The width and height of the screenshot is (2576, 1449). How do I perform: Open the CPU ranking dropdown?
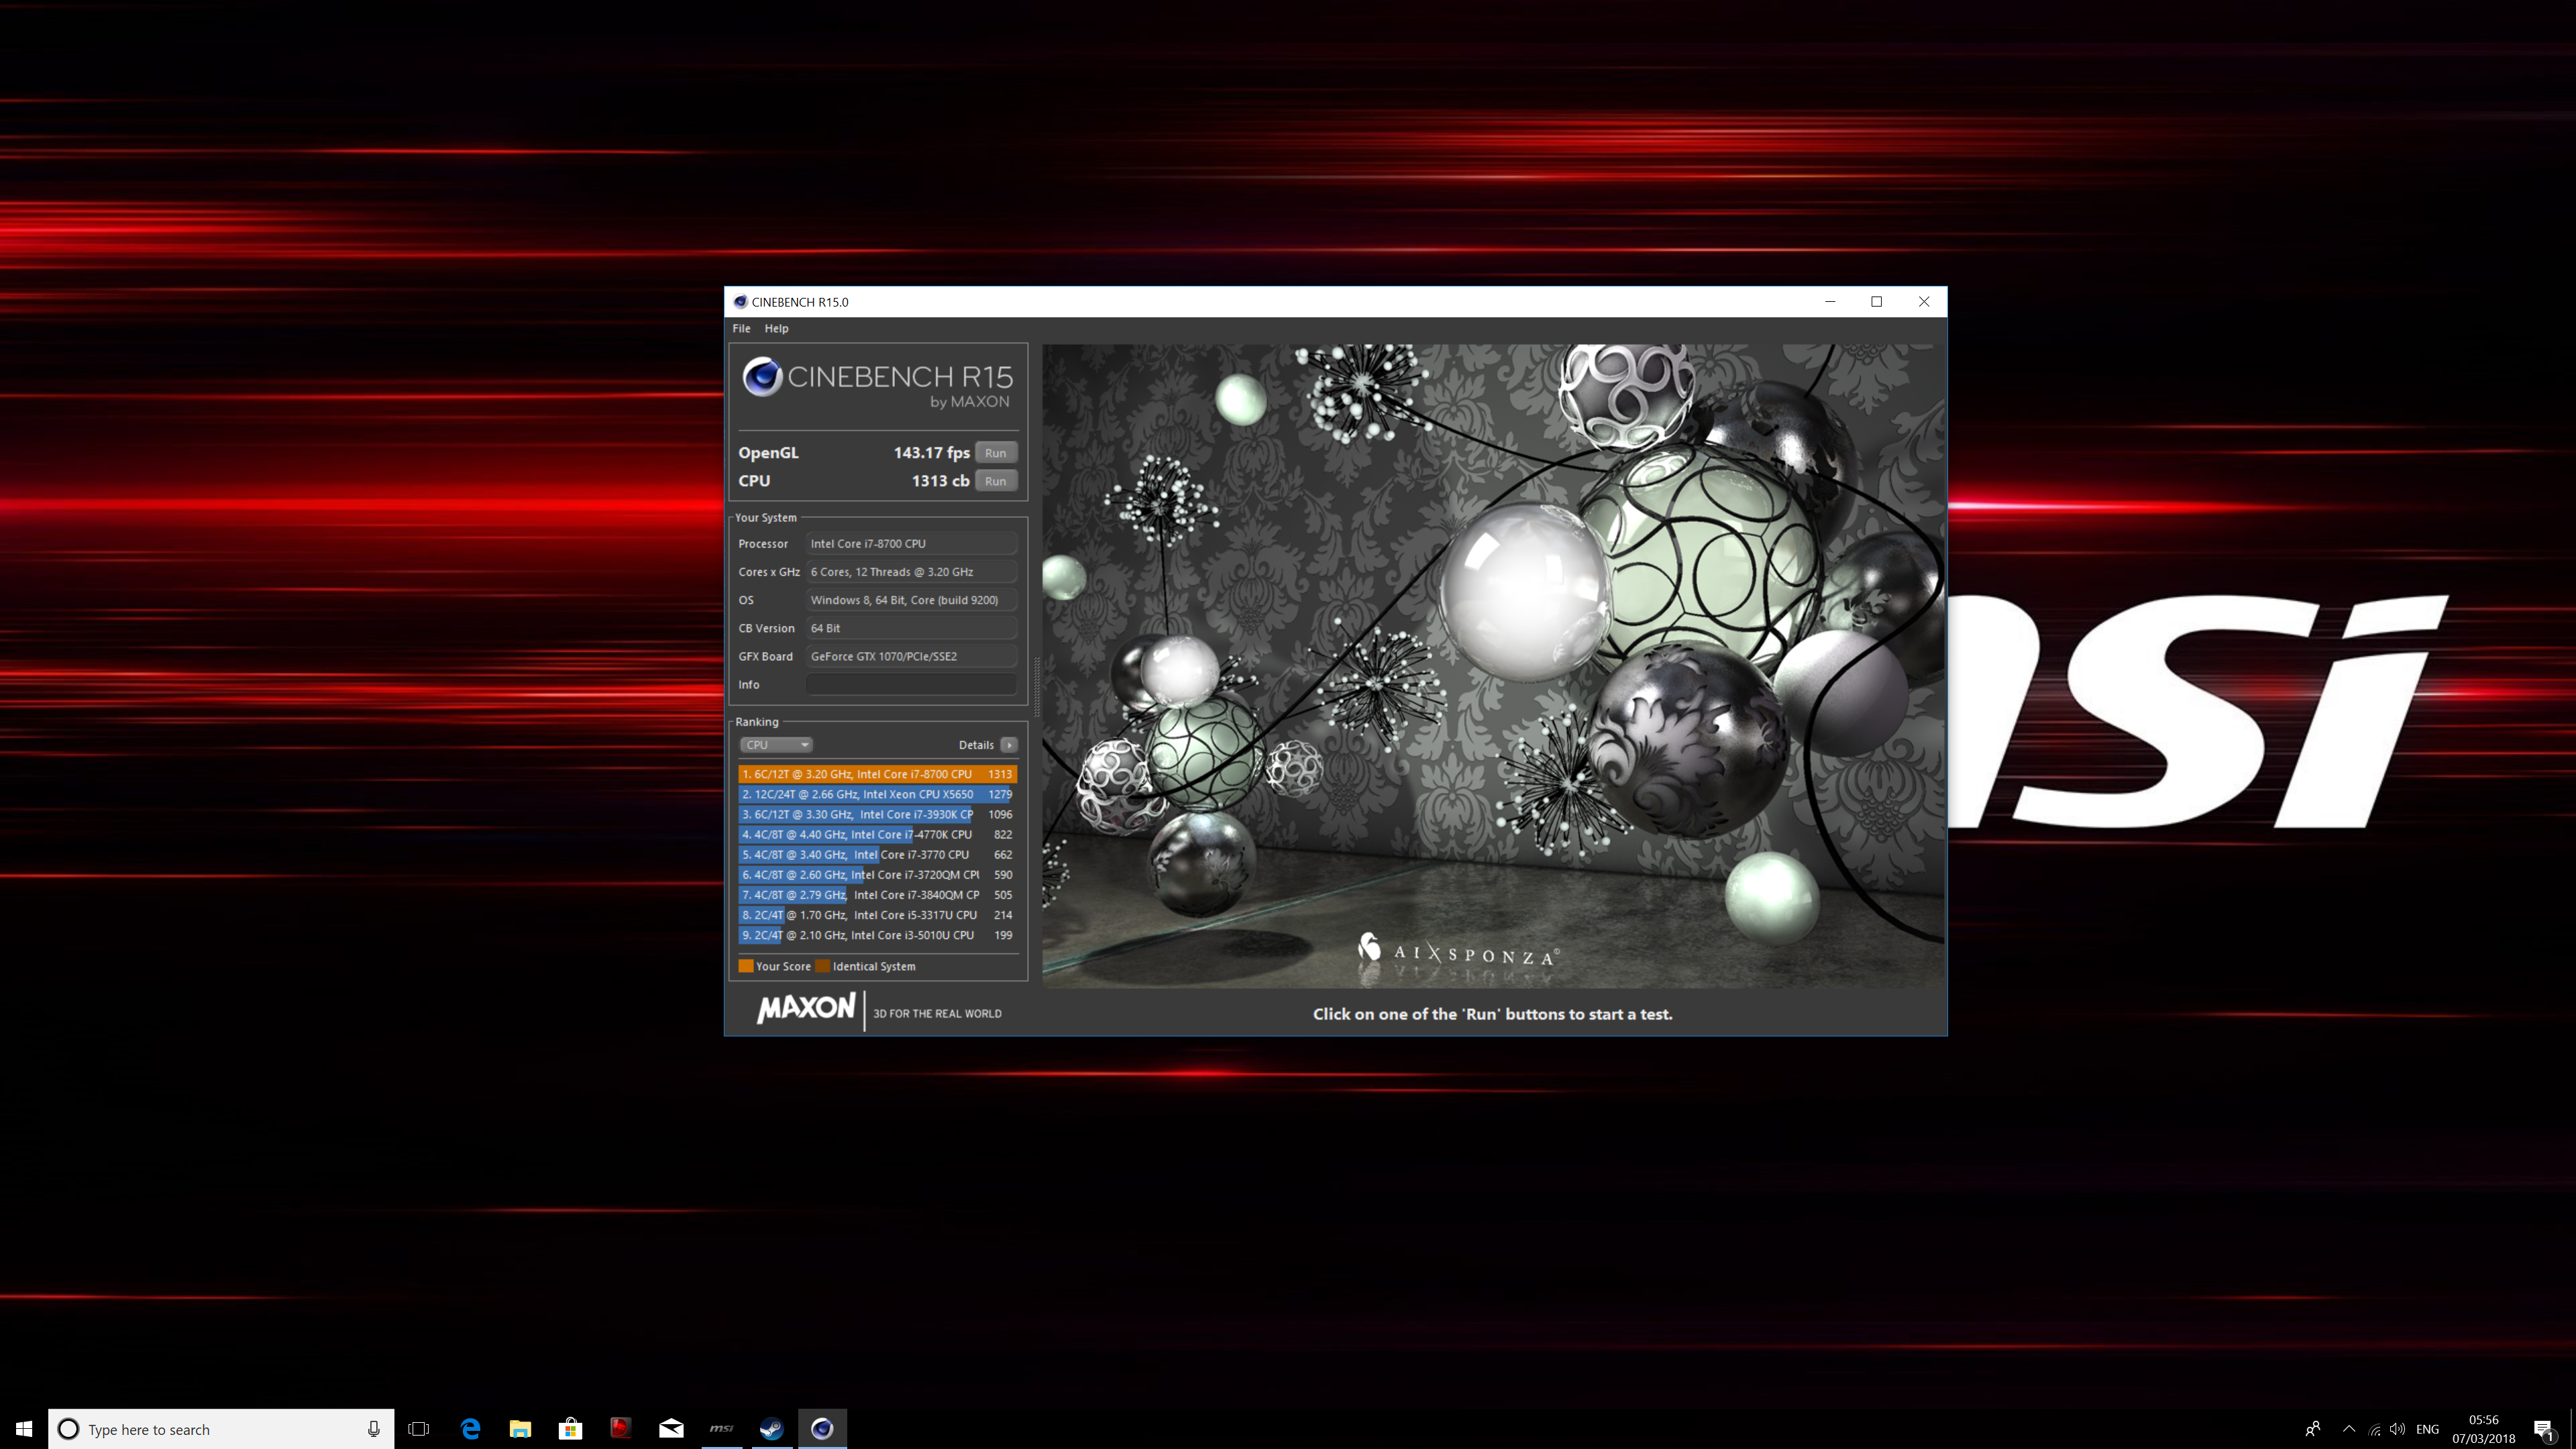[776, 745]
